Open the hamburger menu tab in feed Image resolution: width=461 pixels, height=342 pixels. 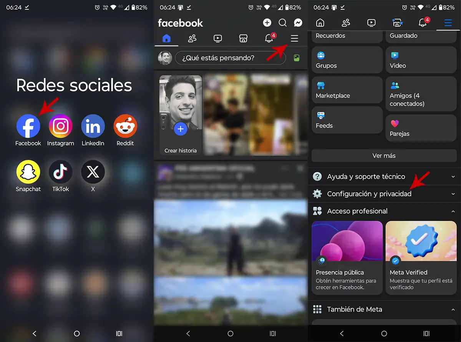pos(294,38)
